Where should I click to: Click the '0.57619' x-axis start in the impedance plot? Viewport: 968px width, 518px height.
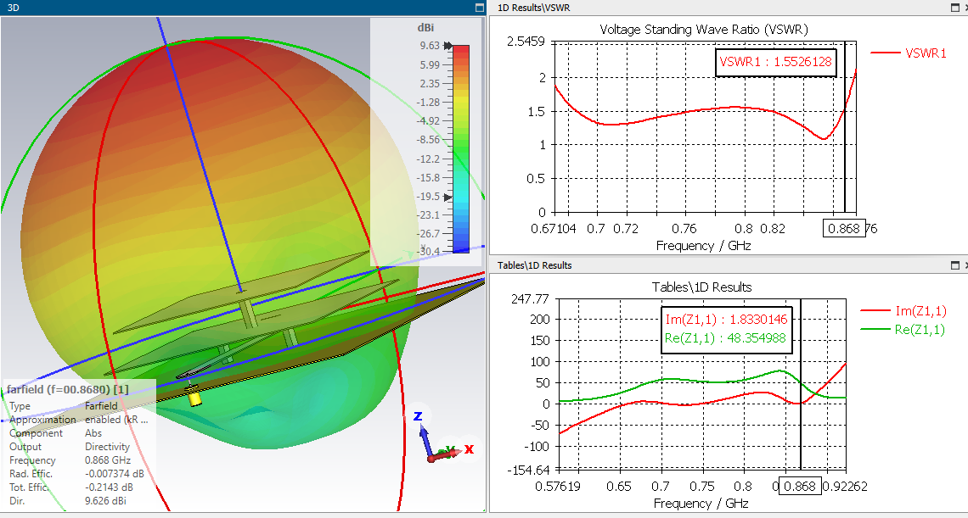click(x=558, y=487)
